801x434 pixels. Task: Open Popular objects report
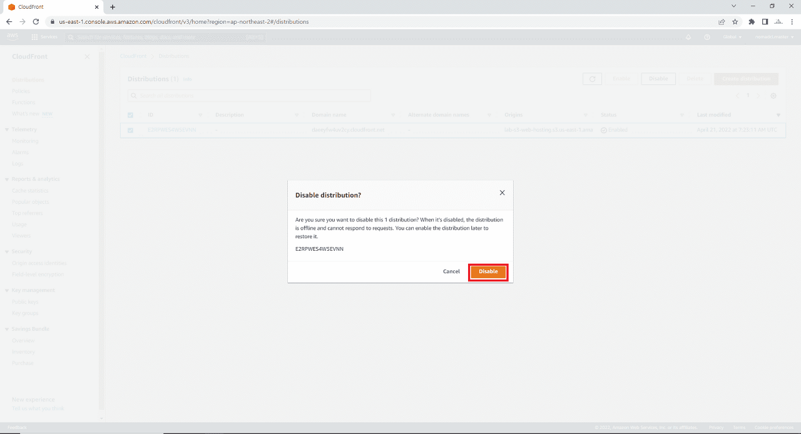pos(31,202)
